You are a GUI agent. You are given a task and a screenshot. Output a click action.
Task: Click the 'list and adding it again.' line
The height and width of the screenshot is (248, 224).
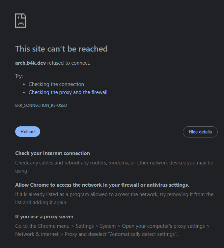point(41,203)
